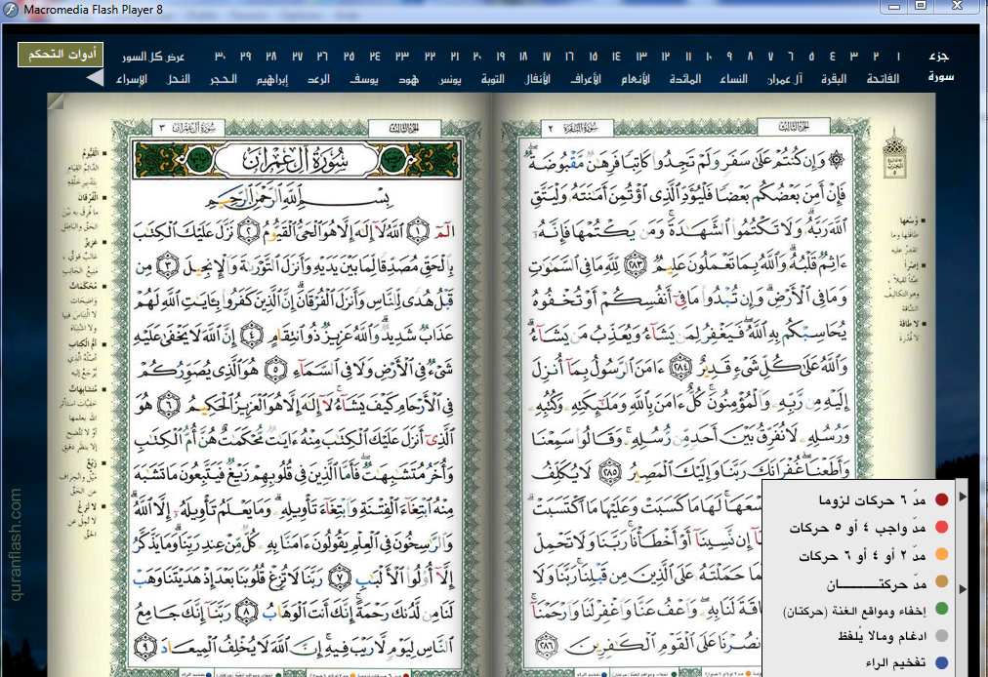The image size is (988, 677).
Task: Jump to sura الحجر
Action: 223,79
